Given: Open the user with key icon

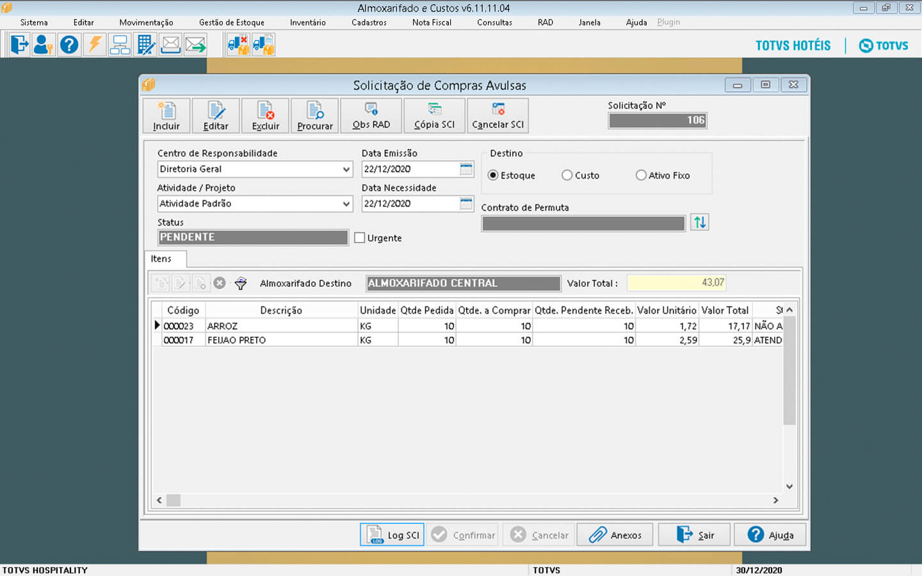Looking at the screenshot, I should [44, 45].
